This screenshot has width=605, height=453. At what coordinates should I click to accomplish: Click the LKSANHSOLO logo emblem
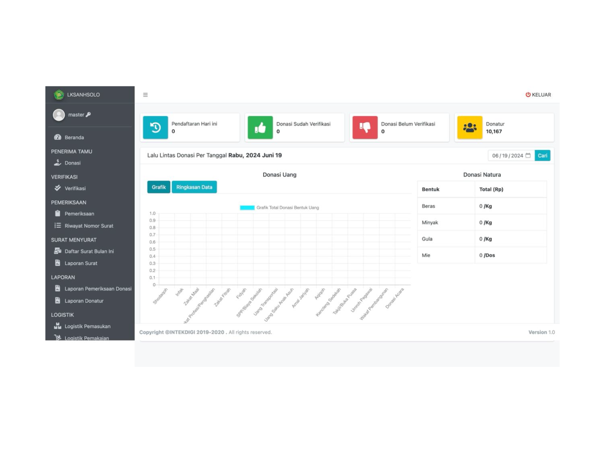point(59,95)
